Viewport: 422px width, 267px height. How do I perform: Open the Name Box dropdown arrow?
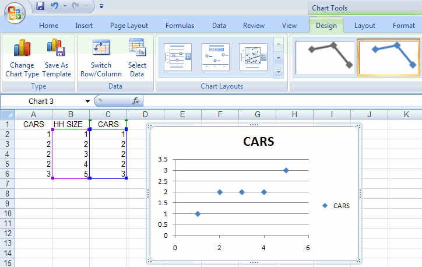87,101
